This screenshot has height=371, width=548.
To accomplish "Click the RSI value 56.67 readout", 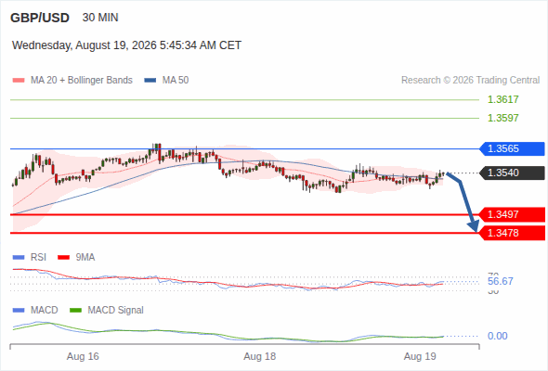I will click(500, 281).
